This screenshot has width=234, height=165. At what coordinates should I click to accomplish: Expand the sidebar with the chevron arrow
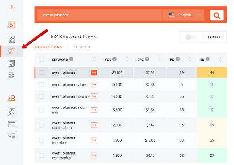coord(11,7)
